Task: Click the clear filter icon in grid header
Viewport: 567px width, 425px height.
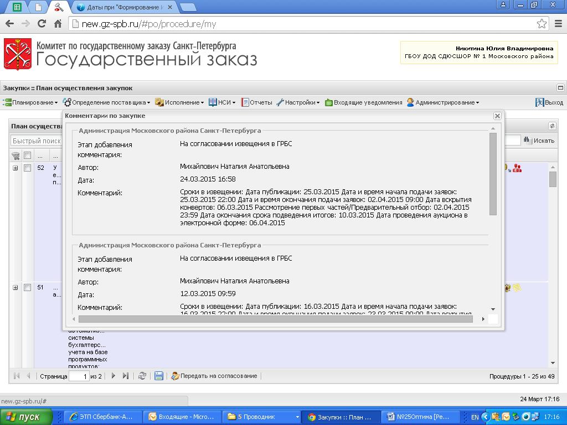Action: coord(16,156)
